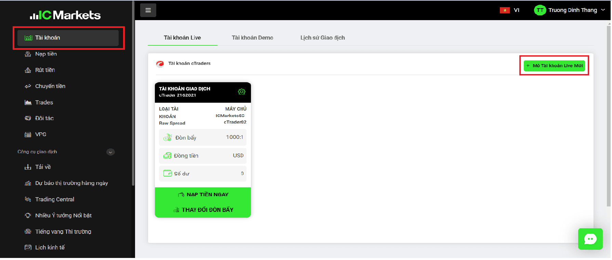
Task: Click the TT user avatar
Action: tap(540, 10)
